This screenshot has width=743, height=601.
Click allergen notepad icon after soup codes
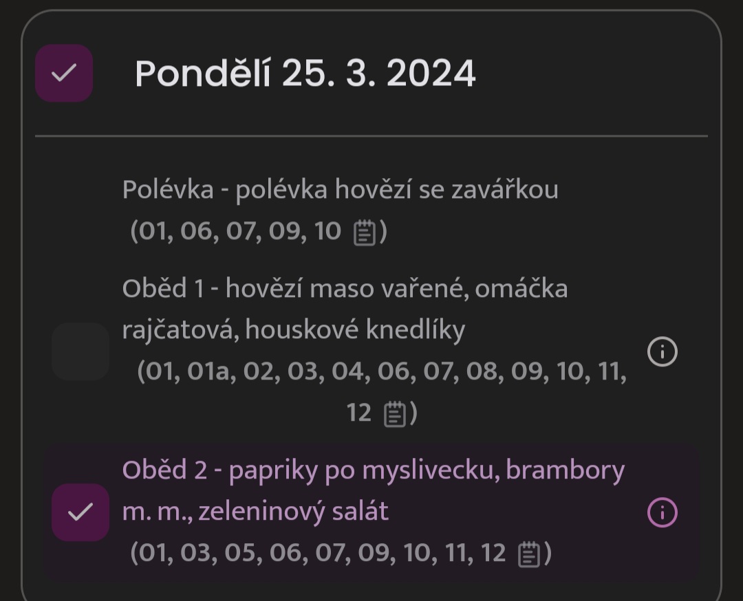[x=365, y=232]
